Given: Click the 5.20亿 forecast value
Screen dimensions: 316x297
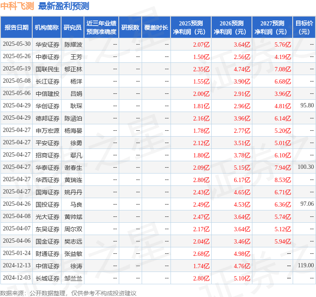Looking at the screenshot, I should pyautogui.click(x=282, y=131).
